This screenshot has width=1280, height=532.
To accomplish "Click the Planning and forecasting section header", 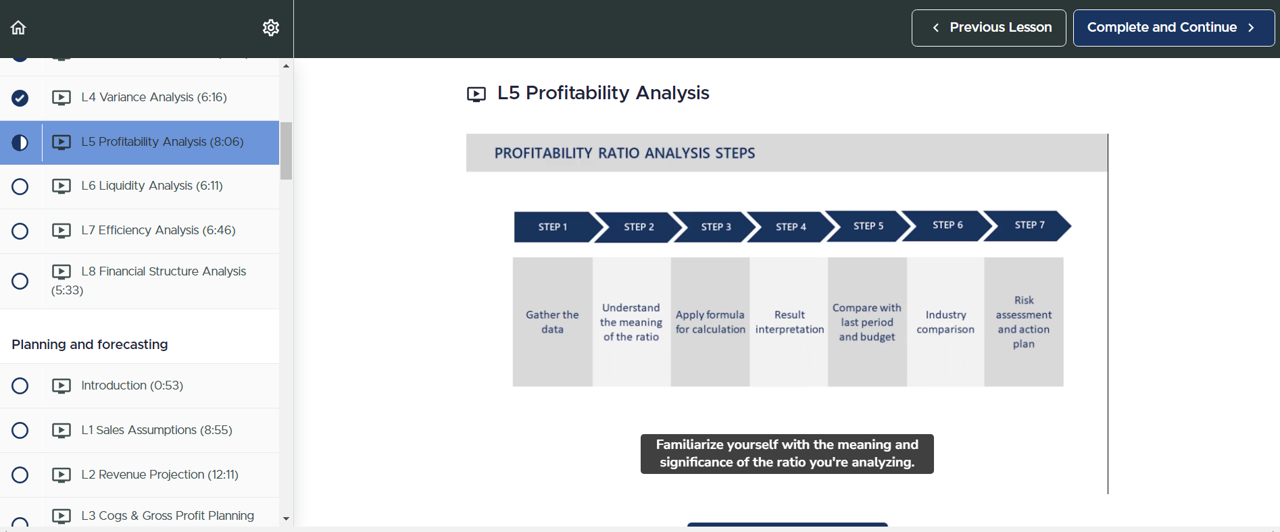I will point(90,344).
